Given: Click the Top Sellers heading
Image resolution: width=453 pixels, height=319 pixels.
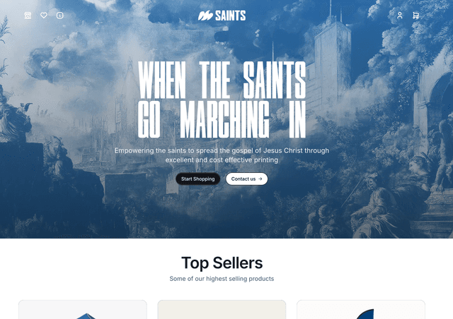Looking at the screenshot, I should (x=222, y=263).
